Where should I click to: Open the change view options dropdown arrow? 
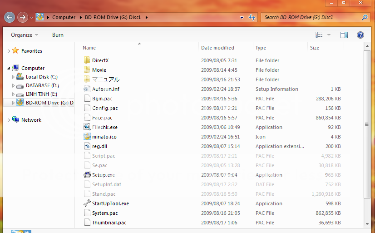[329, 35]
